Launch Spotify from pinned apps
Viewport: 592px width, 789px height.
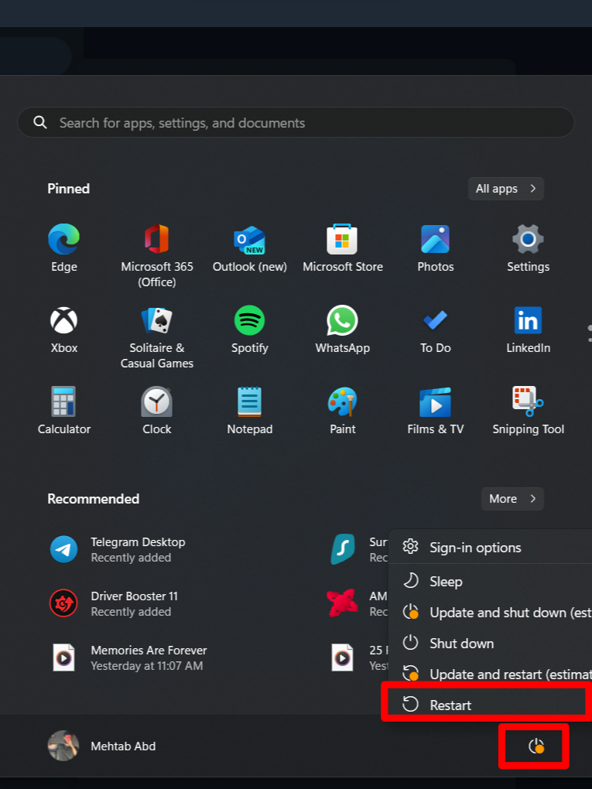point(250,330)
